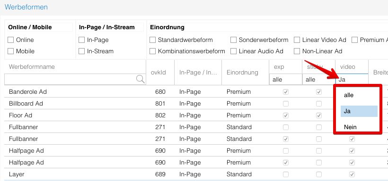This screenshot has width=388, height=181.
Task: Select the Standardwerbeform checkbox
Action: (153, 40)
